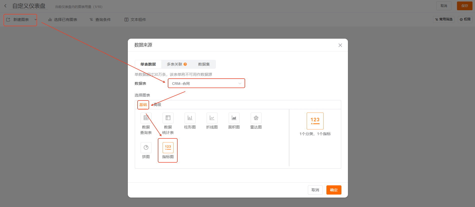Close the 数据来源 dialog
This screenshot has height=207, width=475.
[340, 45]
